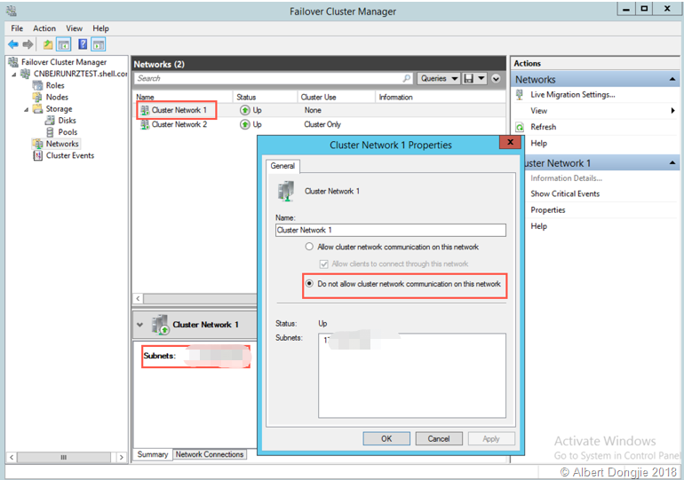Click the save query floppy disk icon
684x480 pixels.
click(x=468, y=78)
